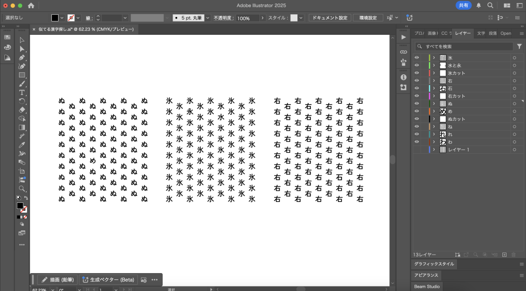
Task: Expand the ぬ layer contents
Action: pyautogui.click(x=434, y=103)
